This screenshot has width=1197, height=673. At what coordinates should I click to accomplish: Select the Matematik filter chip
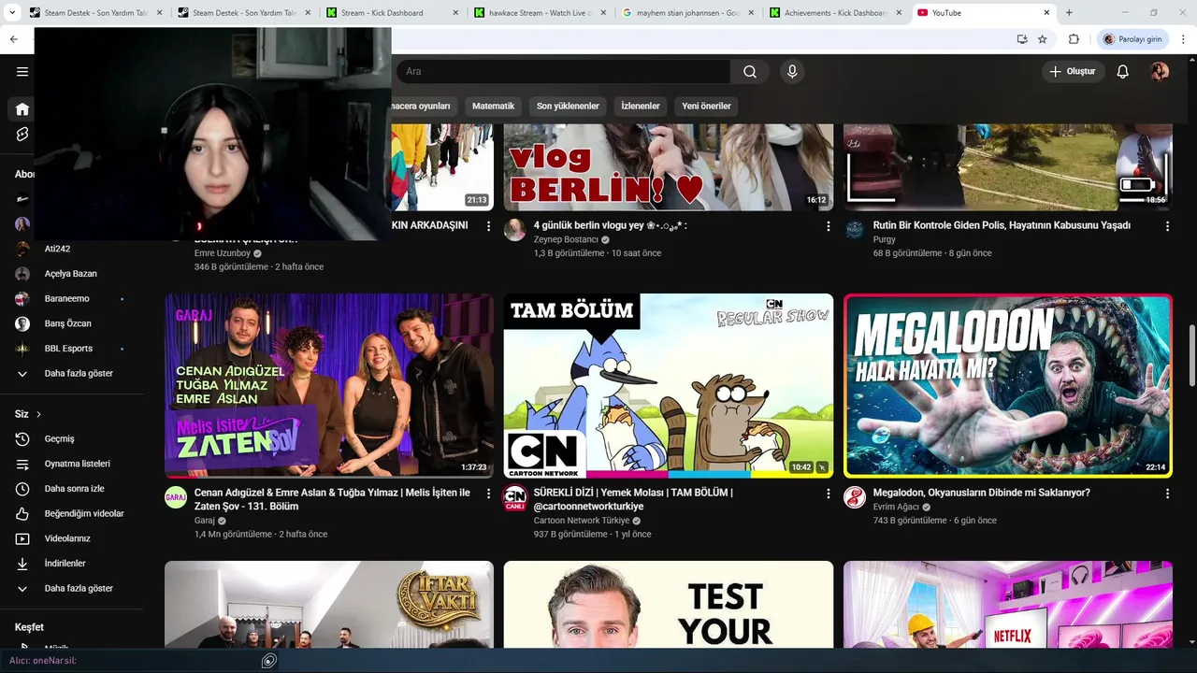pos(493,106)
